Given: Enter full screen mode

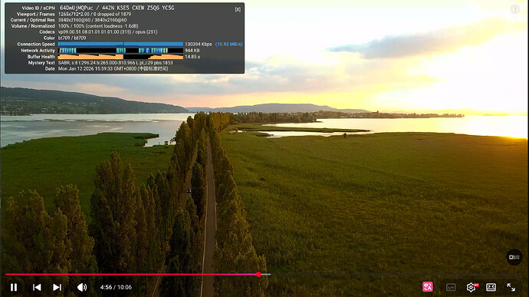Looking at the screenshot, I should point(511,287).
